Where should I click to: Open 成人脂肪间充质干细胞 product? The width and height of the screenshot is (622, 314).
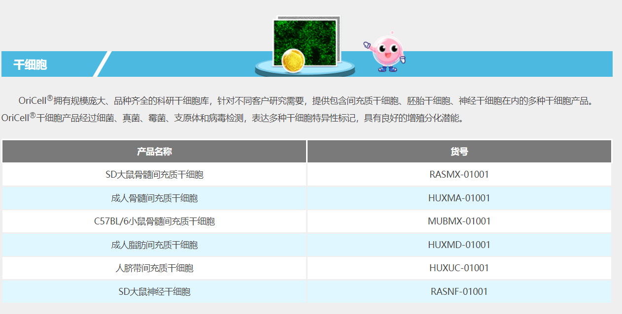(154, 245)
